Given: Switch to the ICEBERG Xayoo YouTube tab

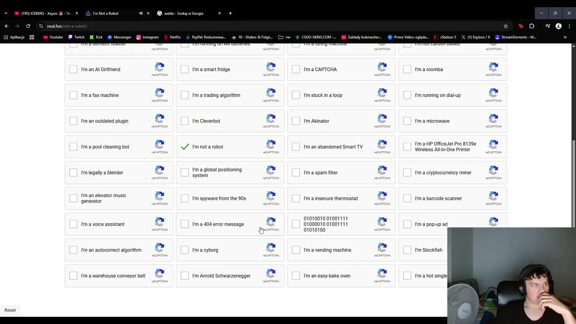Looking at the screenshot, I should [46, 13].
